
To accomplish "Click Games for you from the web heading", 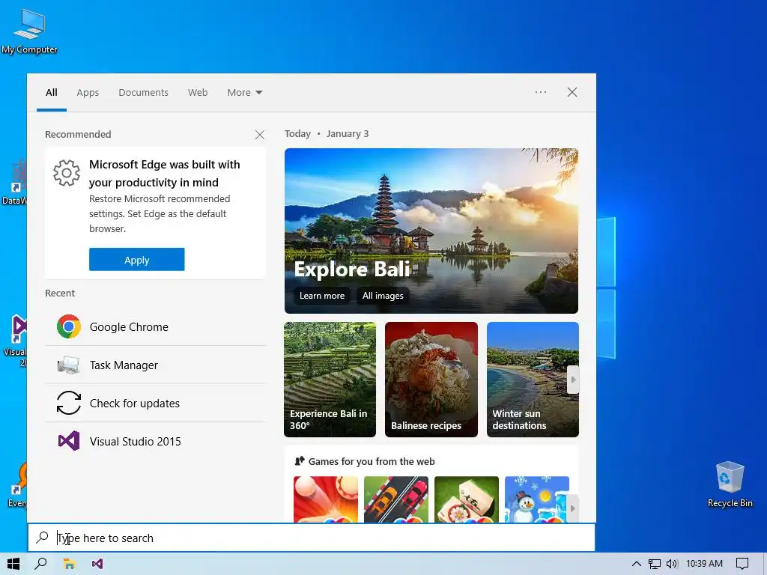I will [372, 461].
